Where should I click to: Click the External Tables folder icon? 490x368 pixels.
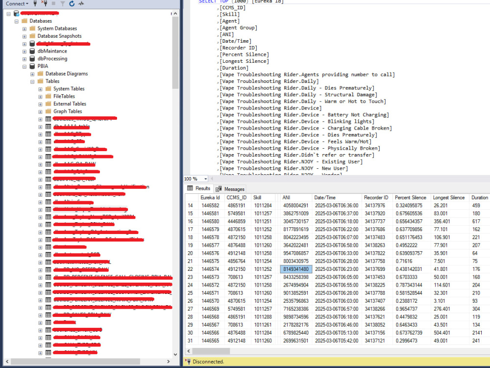(x=48, y=104)
